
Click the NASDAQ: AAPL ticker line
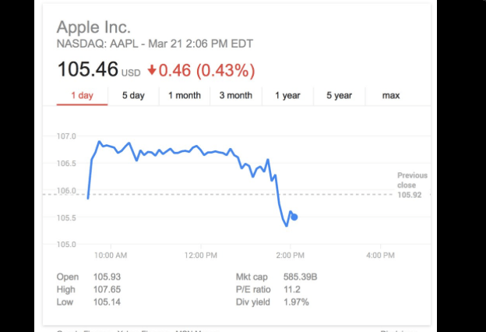coord(154,43)
